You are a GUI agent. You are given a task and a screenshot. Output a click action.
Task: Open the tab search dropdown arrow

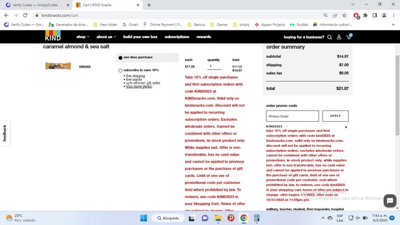coord(352,4)
